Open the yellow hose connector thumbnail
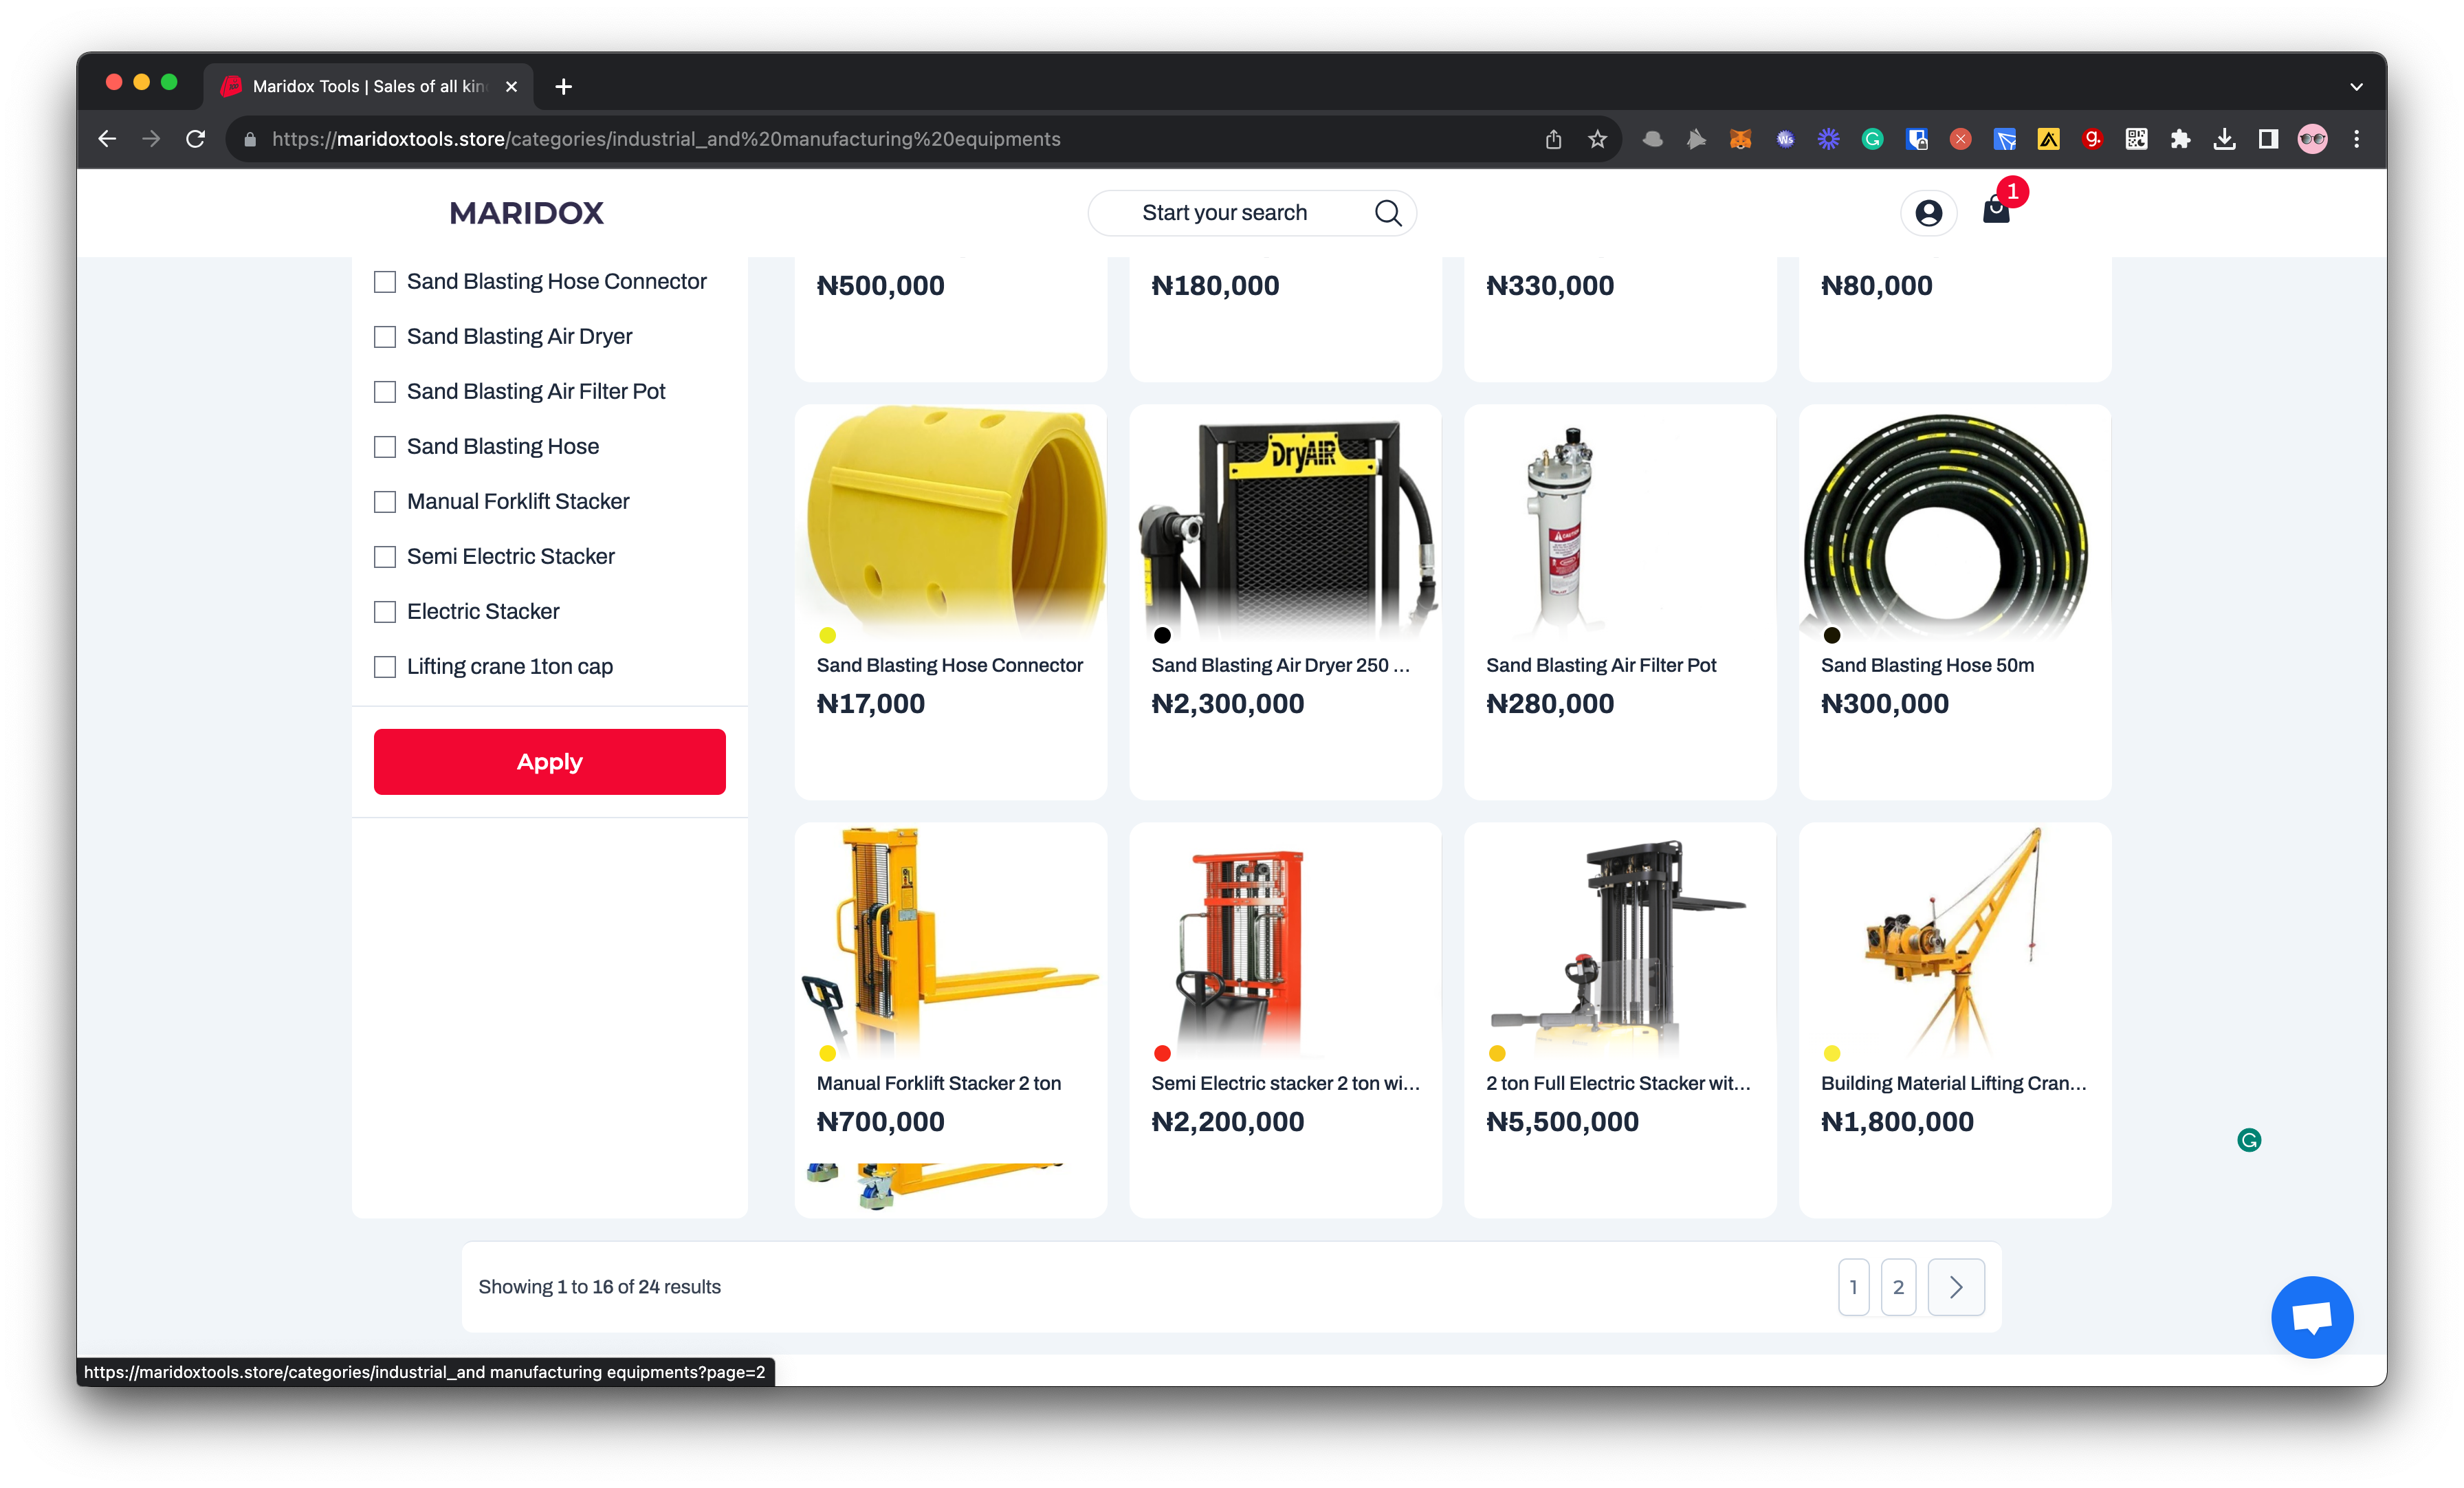This screenshot has height=1488, width=2464. (x=951, y=521)
